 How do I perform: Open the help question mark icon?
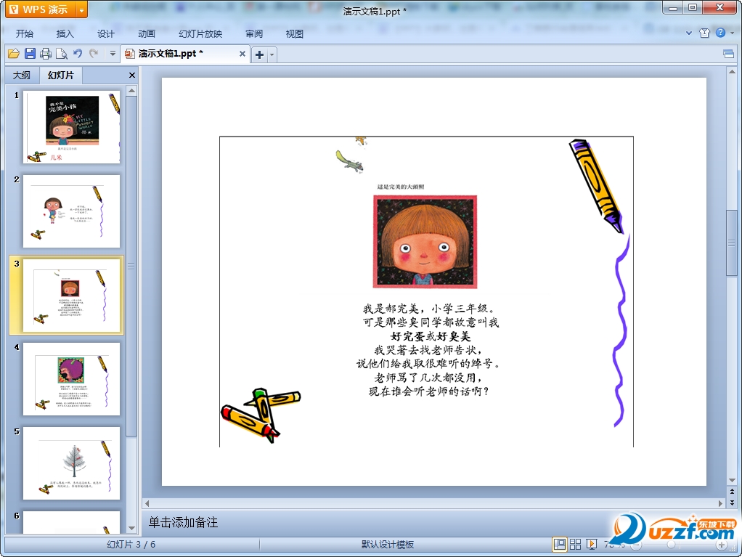(721, 33)
